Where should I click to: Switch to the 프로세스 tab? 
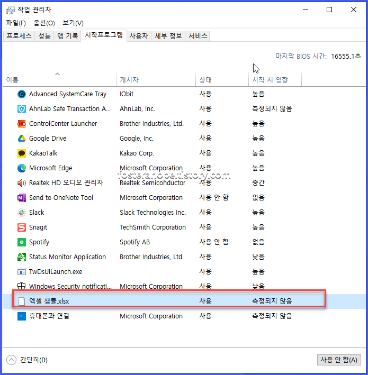tap(19, 36)
